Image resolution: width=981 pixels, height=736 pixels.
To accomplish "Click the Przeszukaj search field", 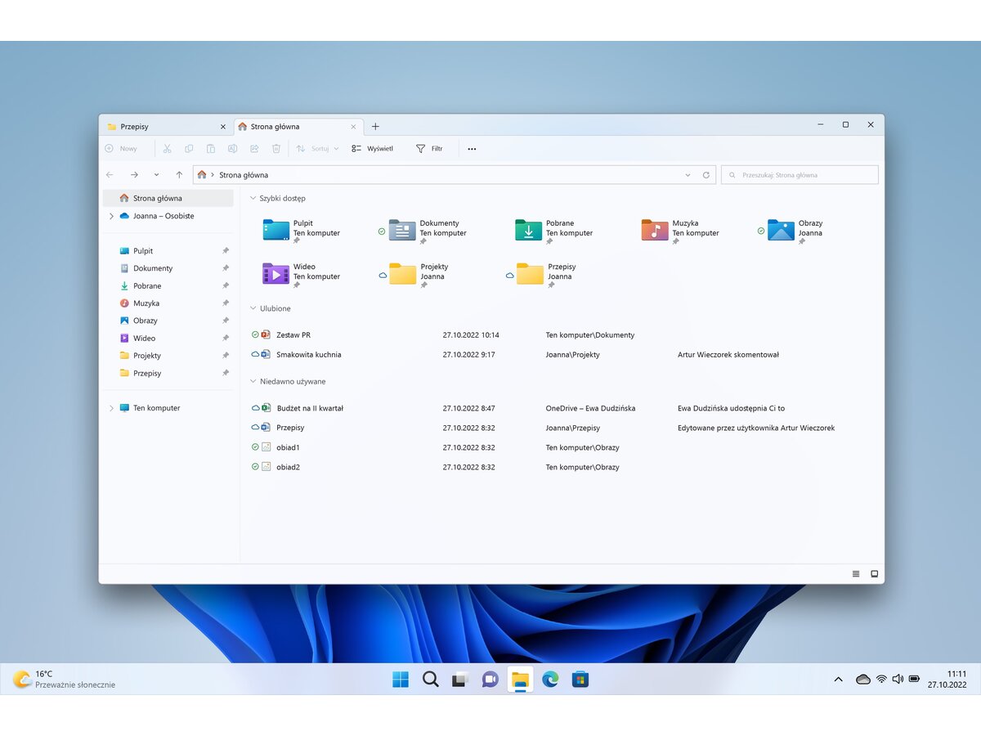I will [799, 174].
